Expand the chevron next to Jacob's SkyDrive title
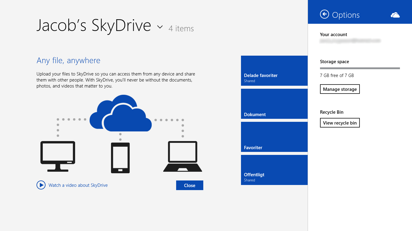The width and height of the screenshot is (412, 231). [x=160, y=27]
